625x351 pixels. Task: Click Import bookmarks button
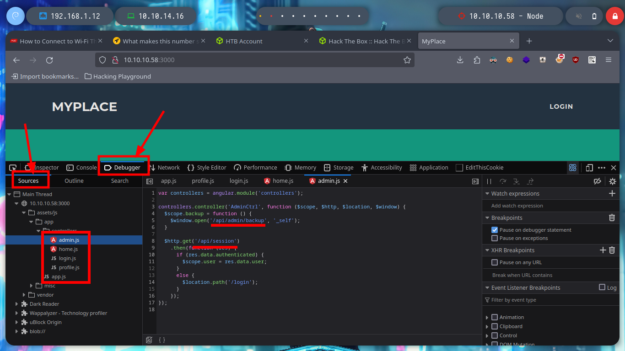point(45,76)
